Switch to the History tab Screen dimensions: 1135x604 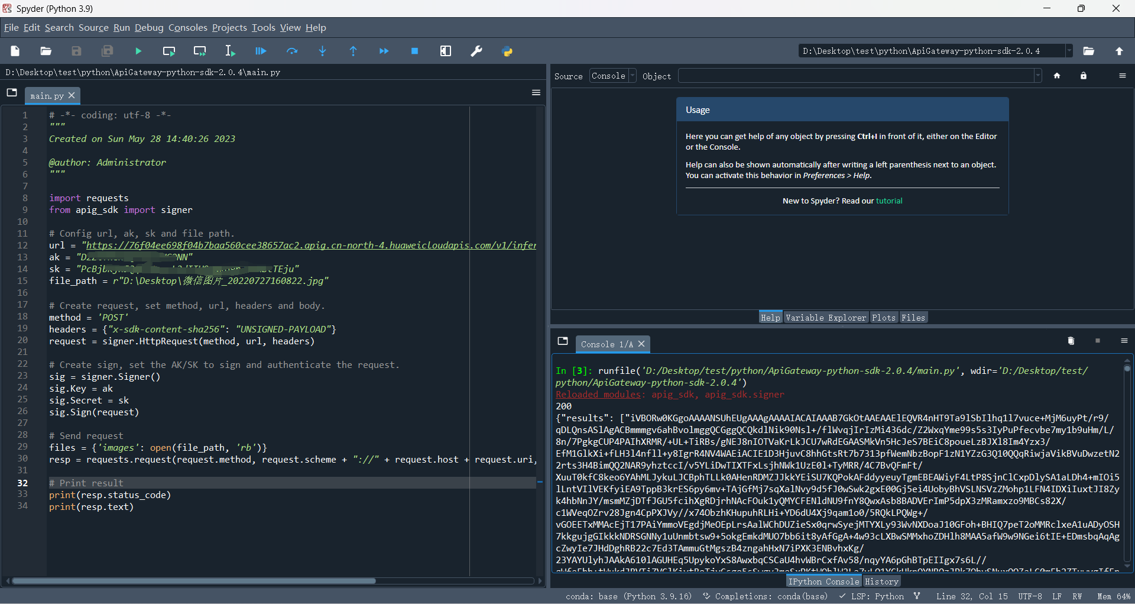point(881,582)
